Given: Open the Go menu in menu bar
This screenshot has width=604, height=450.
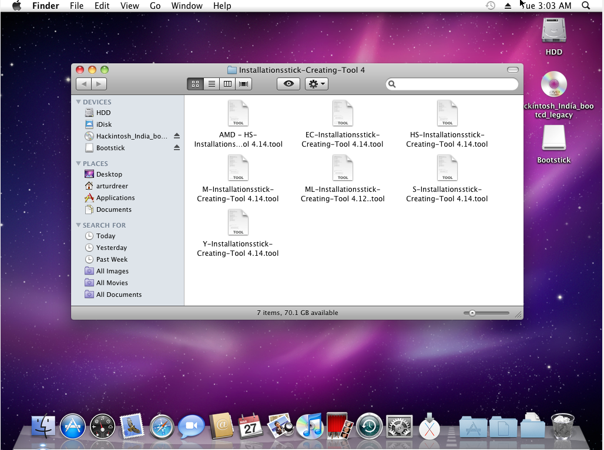Looking at the screenshot, I should [155, 6].
